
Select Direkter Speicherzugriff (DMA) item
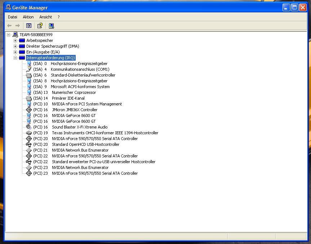pyautogui.click(x=53, y=46)
